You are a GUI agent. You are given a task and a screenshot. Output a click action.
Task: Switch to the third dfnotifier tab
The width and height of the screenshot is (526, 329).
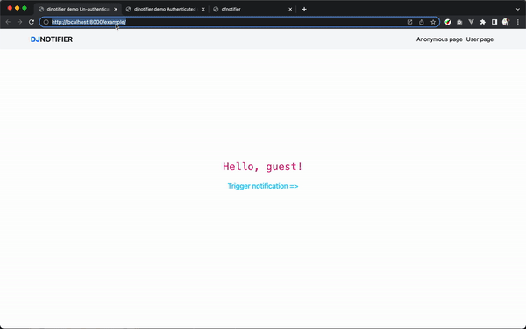[x=252, y=9]
